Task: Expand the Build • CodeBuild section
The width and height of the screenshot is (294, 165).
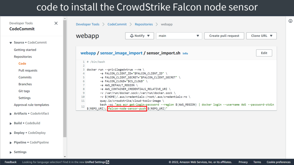Action: click(11, 123)
